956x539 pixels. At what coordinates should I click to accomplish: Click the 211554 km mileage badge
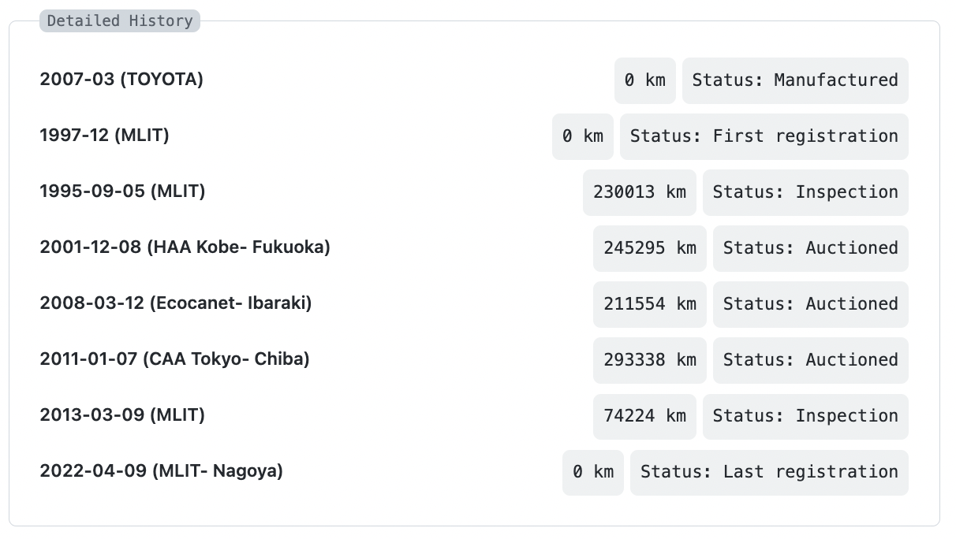[649, 304]
